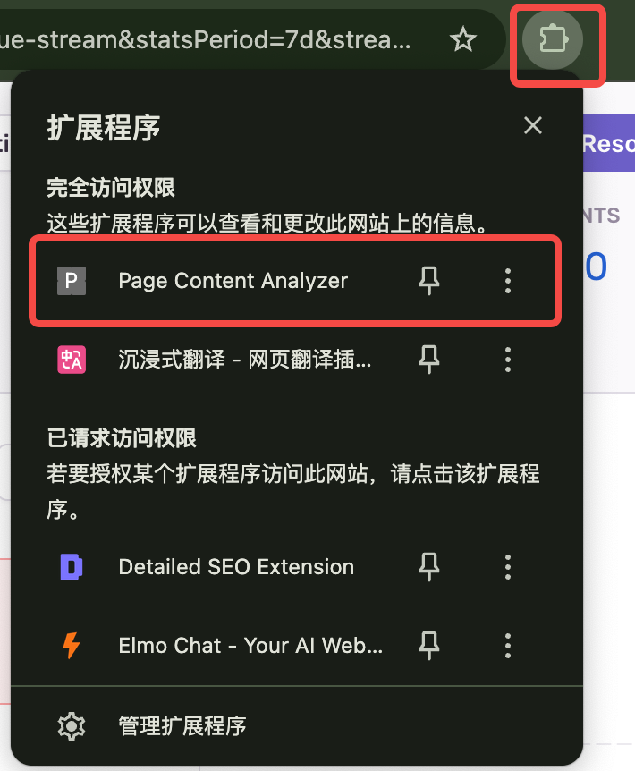The height and width of the screenshot is (771, 635).
Task: Click the Extensions puzzle icon in toolbar
Action: click(x=553, y=39)
